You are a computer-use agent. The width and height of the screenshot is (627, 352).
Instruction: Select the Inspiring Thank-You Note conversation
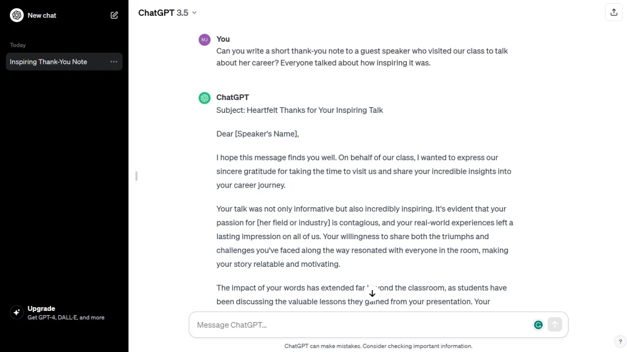[x=49, y=62]
